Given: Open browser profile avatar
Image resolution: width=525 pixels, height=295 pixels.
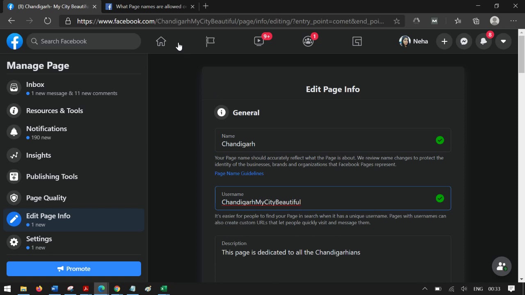Looking at the screenshot, I should (x=495, y=21).
